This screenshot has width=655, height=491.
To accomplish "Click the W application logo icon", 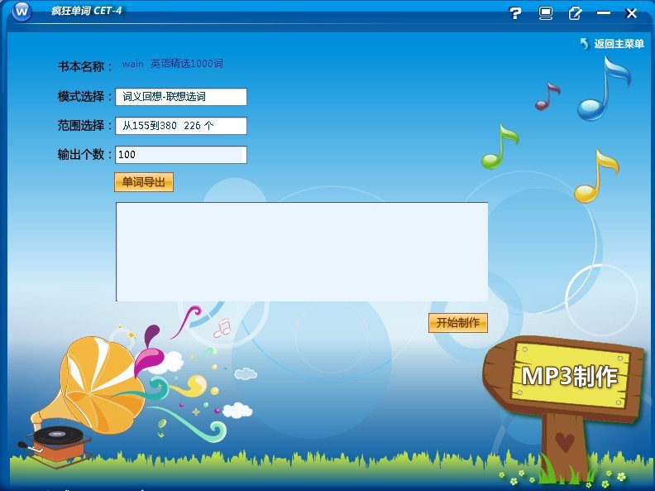I will (22, 12).
